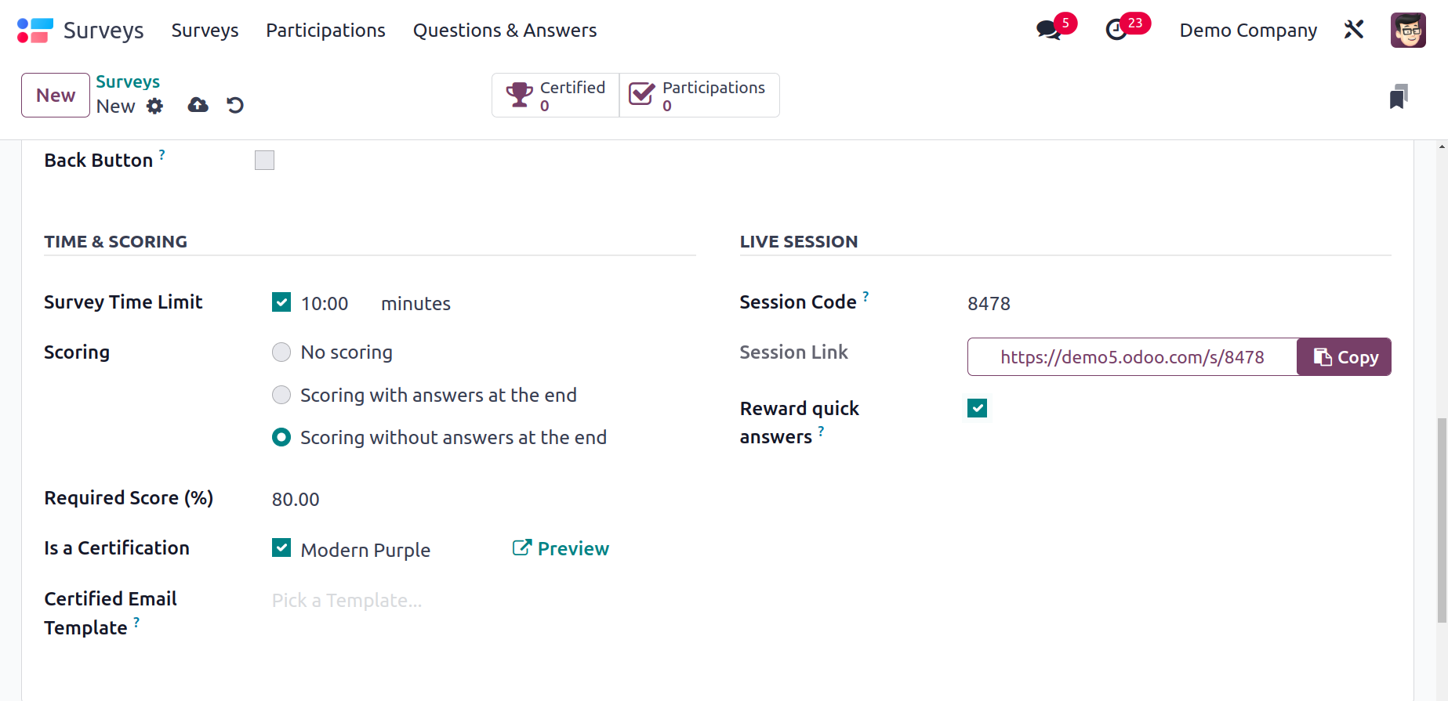The width and height of the screenshot is (1448, 701).
Task: Open the certification Preview link
Action: click(x=561, y=549)
